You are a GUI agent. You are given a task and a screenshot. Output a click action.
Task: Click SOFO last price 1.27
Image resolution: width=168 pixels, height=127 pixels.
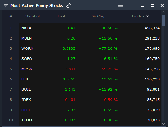71,59
